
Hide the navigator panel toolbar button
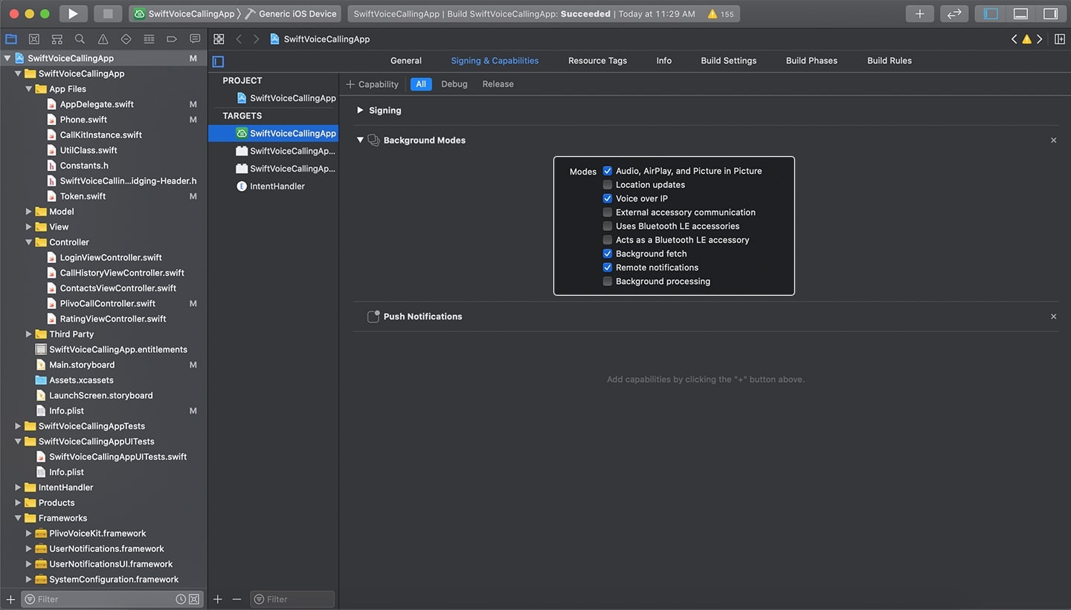pyautogui.click(x=991, y=13)
